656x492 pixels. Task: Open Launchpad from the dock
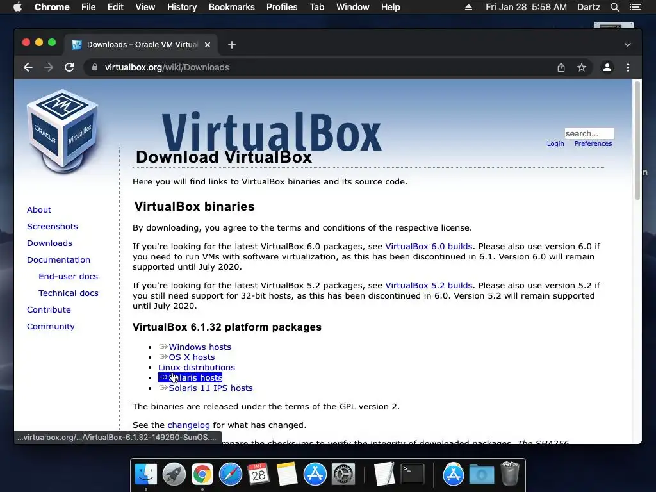[174, 475]
